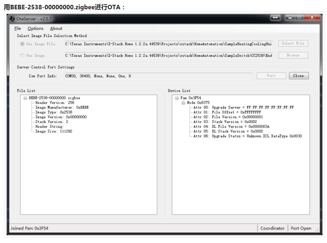Image resolution: width=327 pixels, height=243 pixels.
Task: Select Attr 06: Upgrade Status row
Action: click(x=248, y=136)
